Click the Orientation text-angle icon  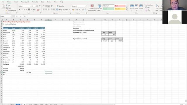pos(52,6)
